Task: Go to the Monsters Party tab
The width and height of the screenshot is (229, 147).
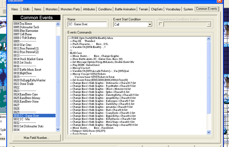Action: tap(70, 9)
